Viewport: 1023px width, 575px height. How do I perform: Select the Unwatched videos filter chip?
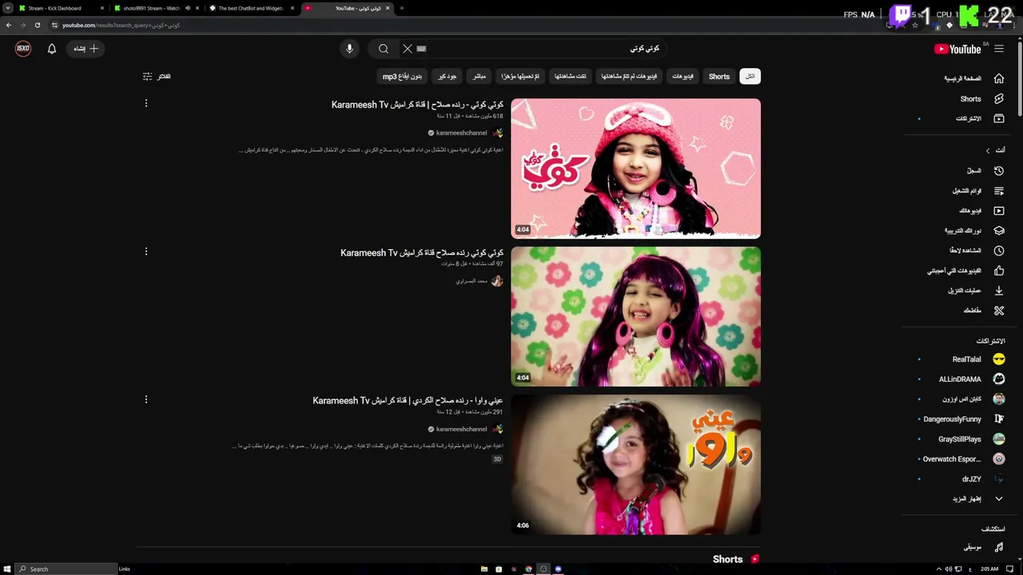pos(629,77)
